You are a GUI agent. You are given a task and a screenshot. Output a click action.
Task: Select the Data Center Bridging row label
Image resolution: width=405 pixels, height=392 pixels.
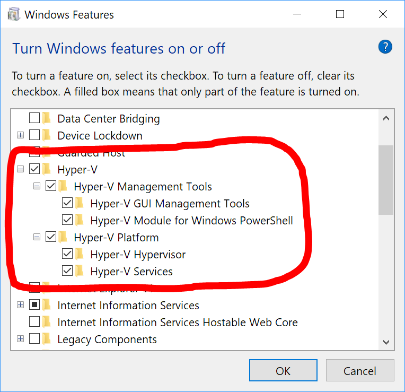coord(109,119)
